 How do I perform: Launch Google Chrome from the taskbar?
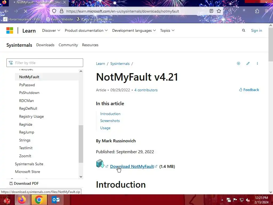point(39,200)
